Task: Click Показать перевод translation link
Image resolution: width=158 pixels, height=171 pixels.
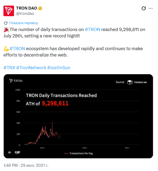Action: click(x=23, y=23)
